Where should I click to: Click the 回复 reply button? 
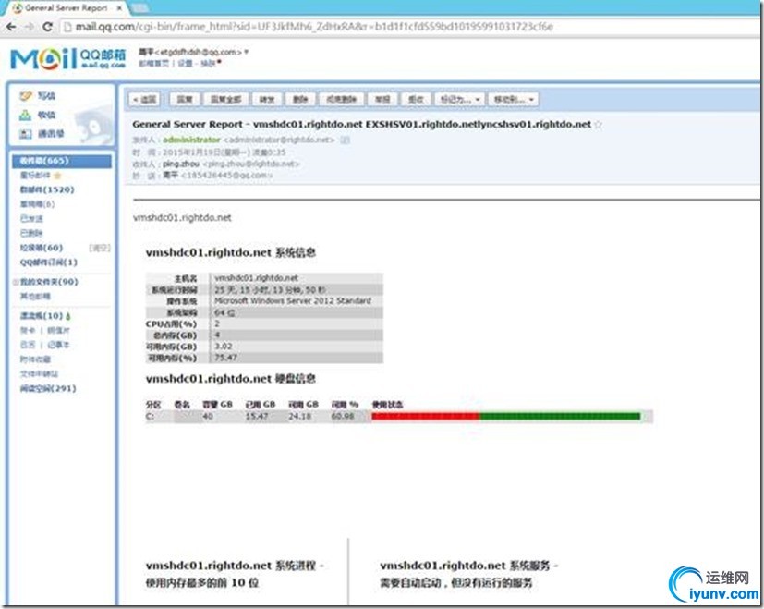click(x=184, y=100)
